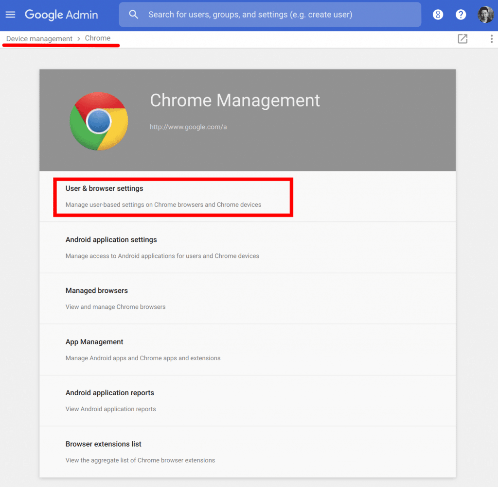This screenshot has height=487, width=498.
Task: Click the Chrome logo image
Action: click(x=99, y=121)
